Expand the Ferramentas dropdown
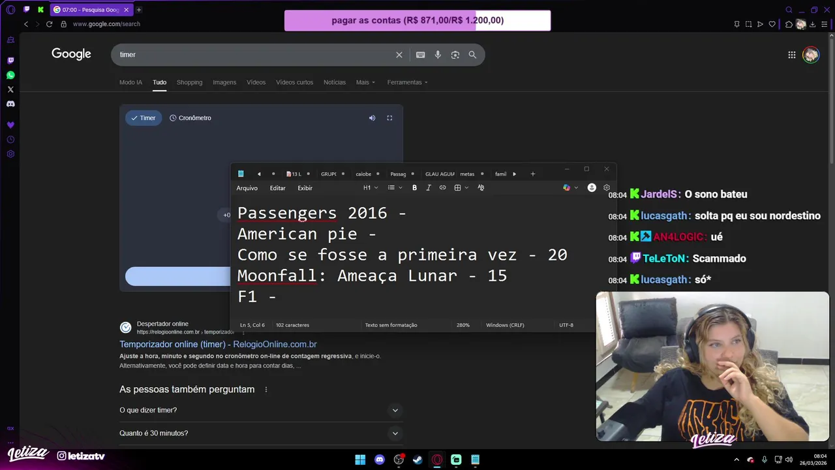This screenshot has width=835, height=470. [408, 82]
